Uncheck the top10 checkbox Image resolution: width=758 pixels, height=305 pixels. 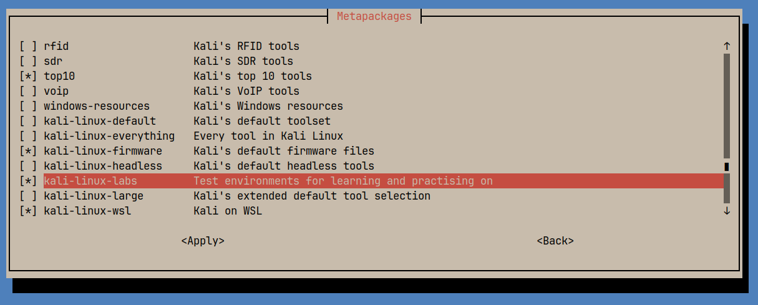click(28, 76)
